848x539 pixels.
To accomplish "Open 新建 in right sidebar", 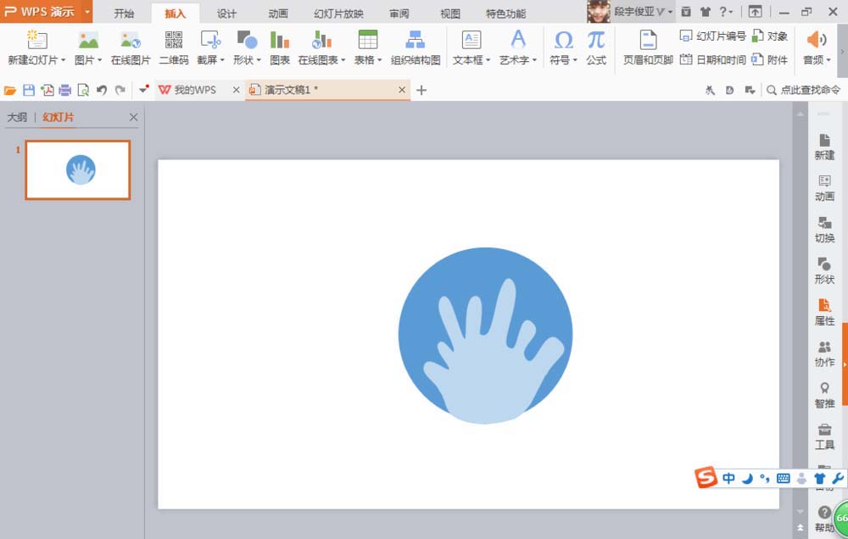I will click(824, 147).
